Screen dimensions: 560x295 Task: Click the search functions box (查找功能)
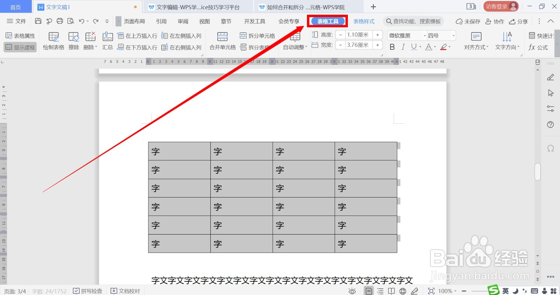pyautogui.click(x=413, y=21)
